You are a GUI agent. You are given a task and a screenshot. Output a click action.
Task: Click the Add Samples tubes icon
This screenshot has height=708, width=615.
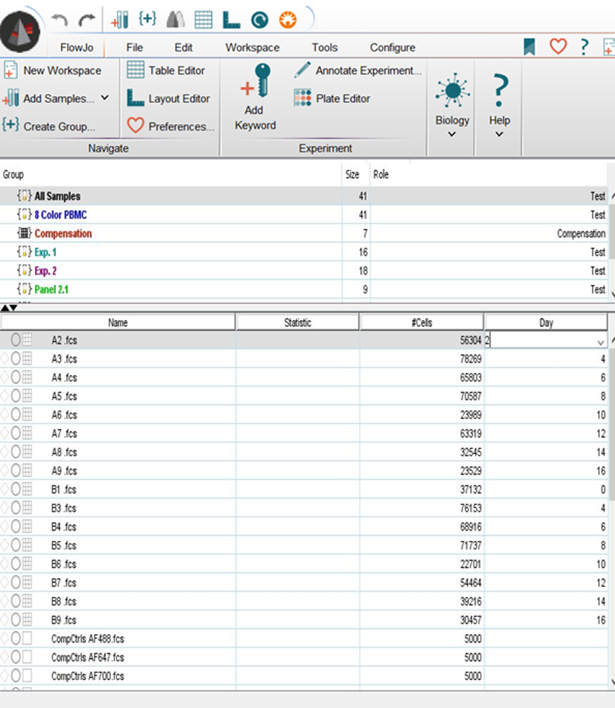tap(11, 98)
